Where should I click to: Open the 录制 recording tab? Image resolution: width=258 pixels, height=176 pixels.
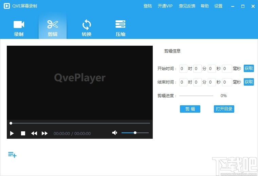pos(19,28)
